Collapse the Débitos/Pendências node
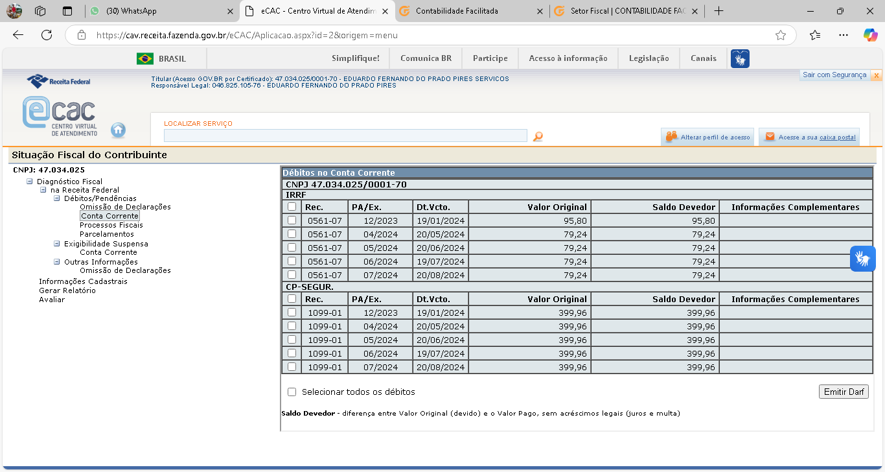 56,198
